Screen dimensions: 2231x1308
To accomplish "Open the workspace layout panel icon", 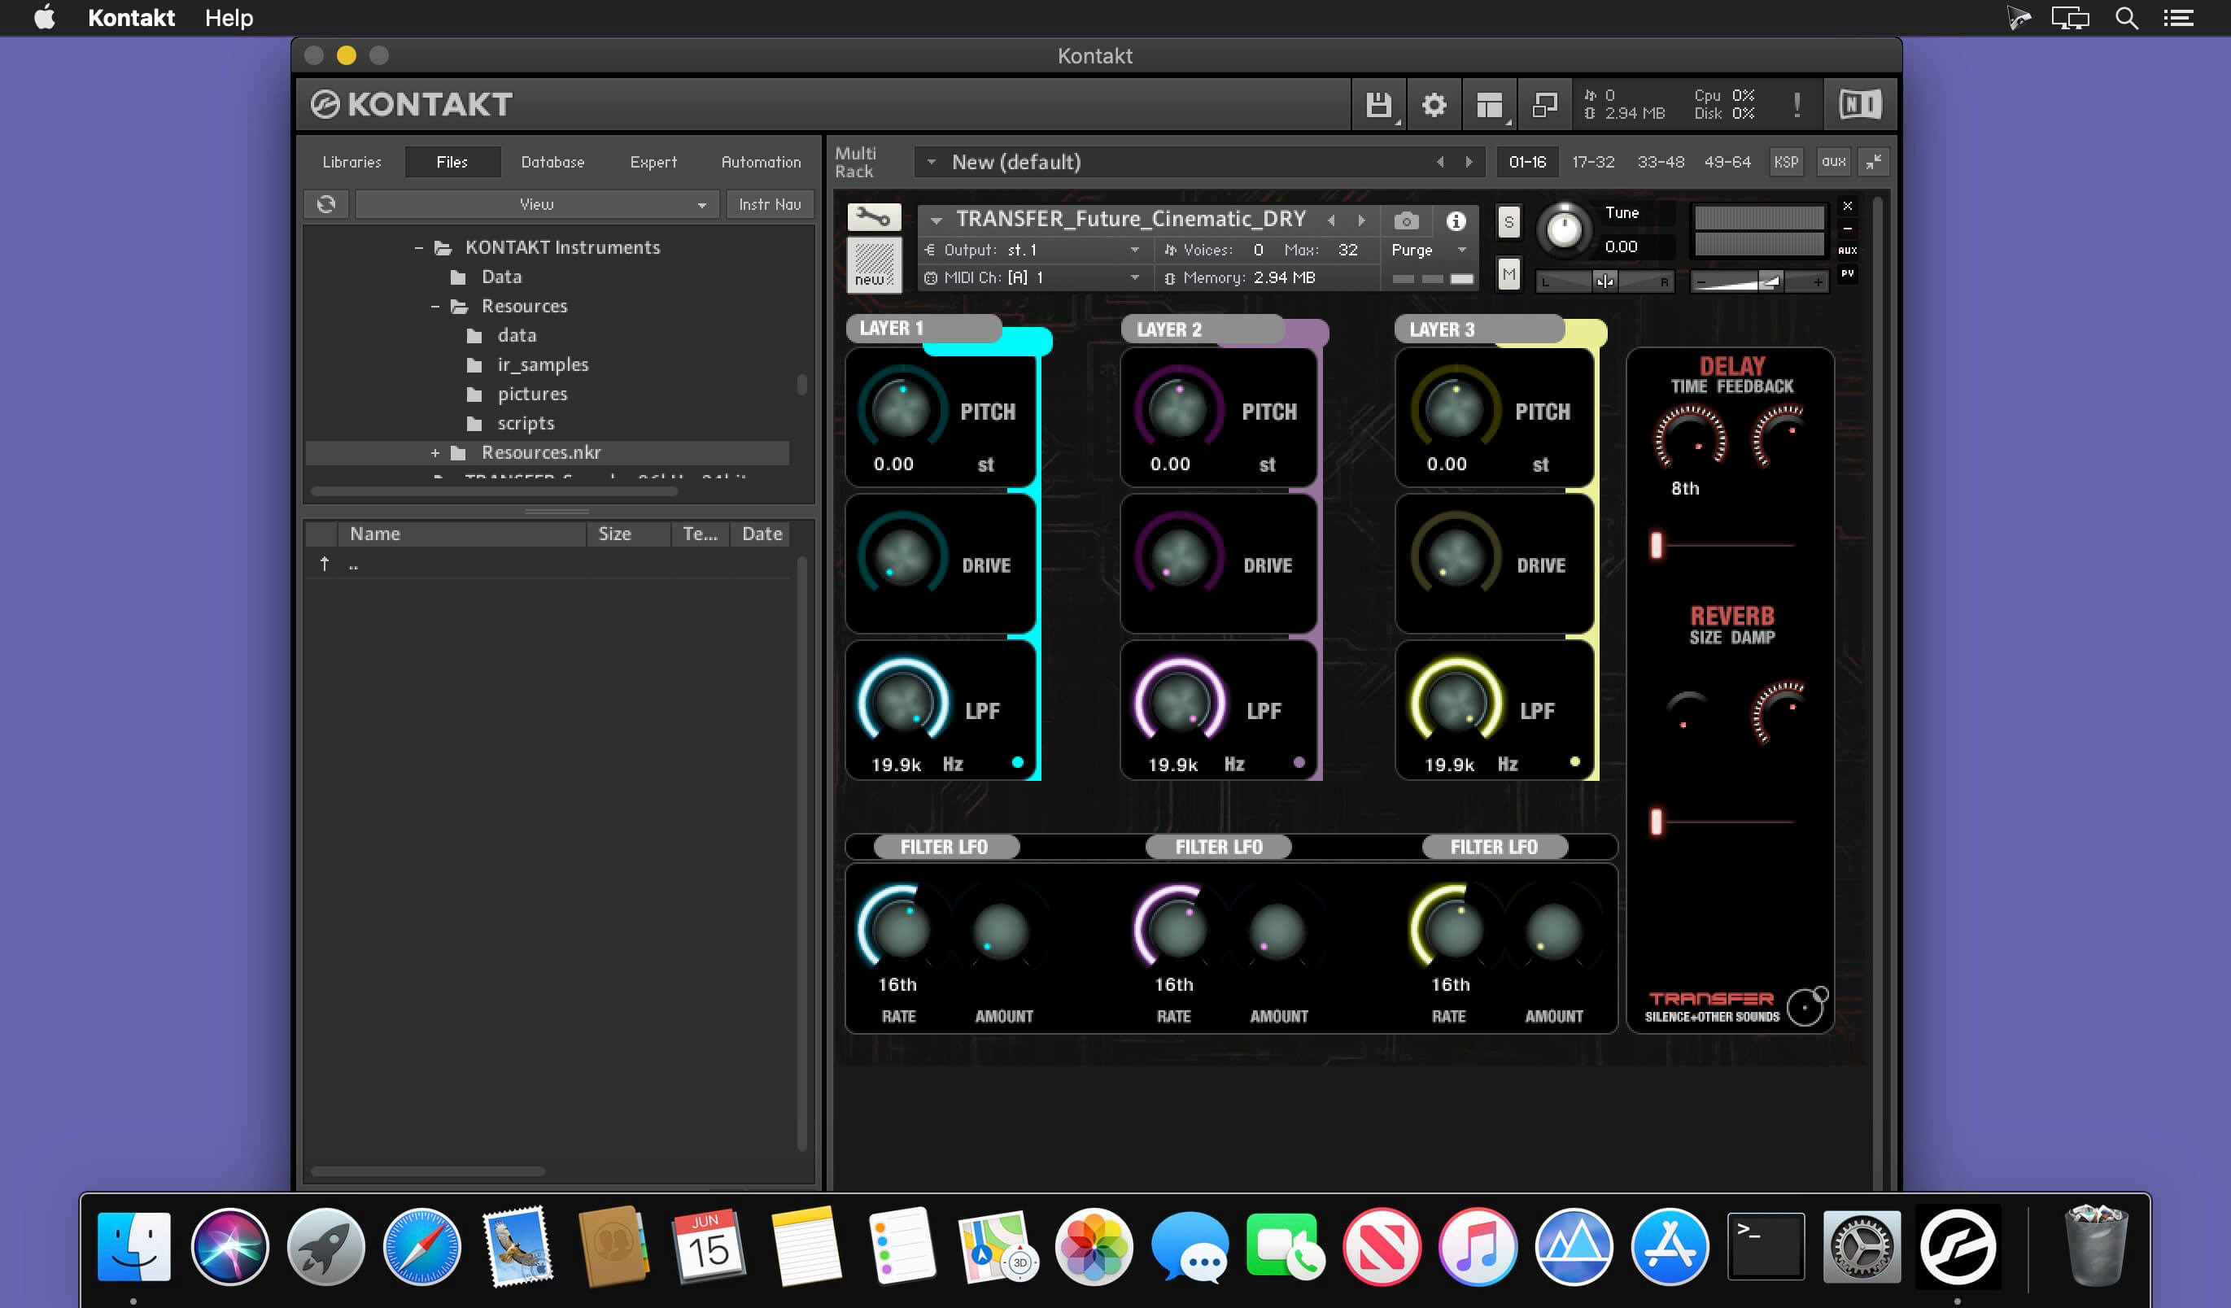I will pos(1489,105).
